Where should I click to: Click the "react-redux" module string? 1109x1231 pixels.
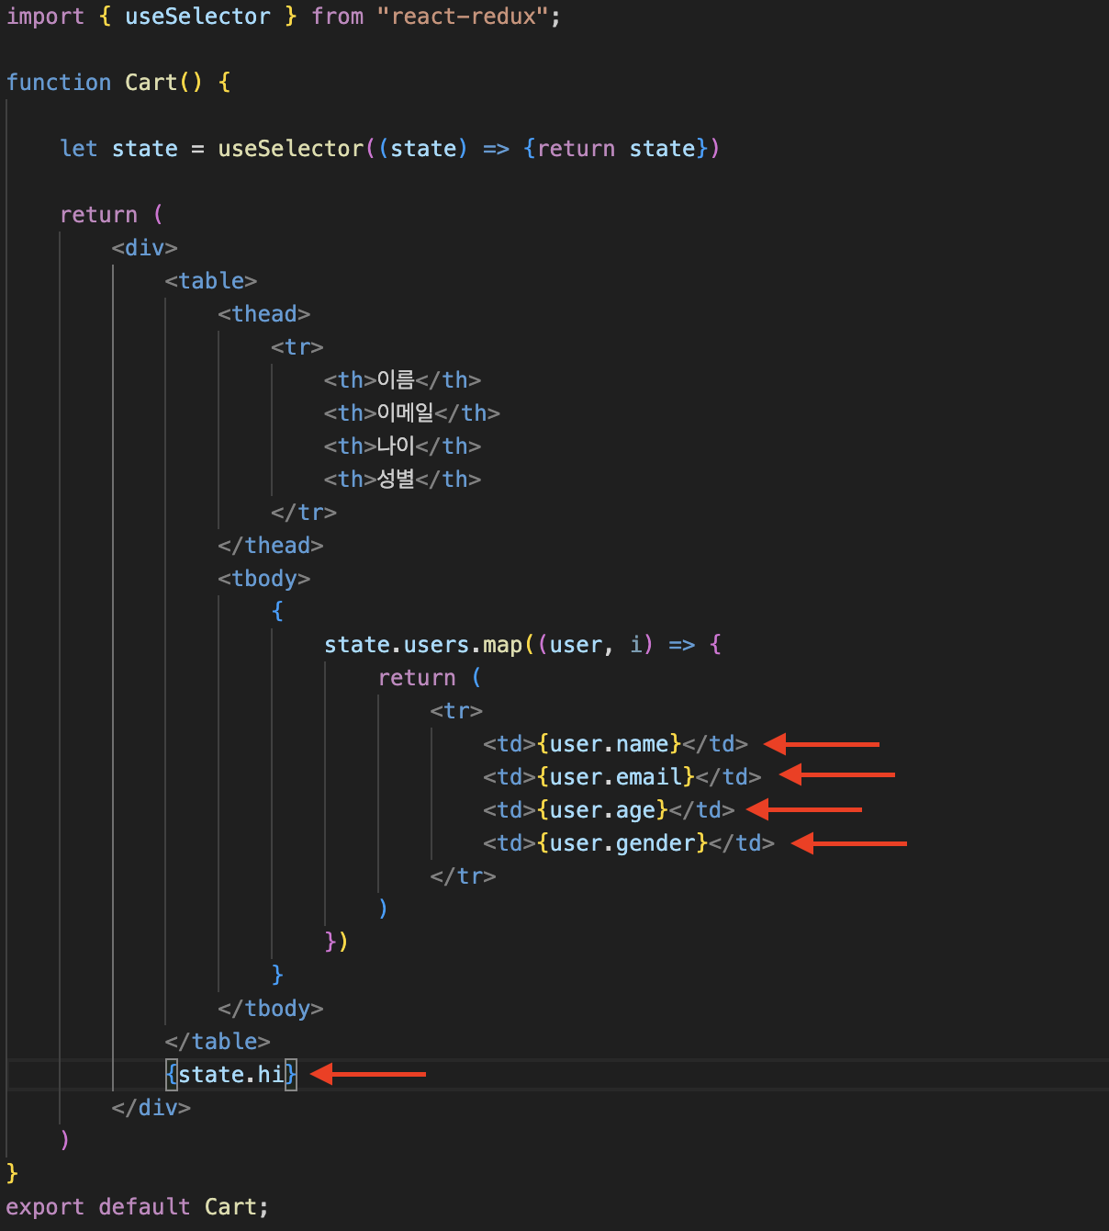(463, 17)
